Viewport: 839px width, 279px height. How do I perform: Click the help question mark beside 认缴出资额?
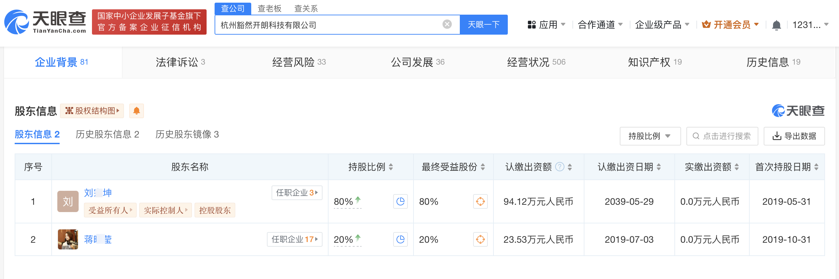[x=560, y=167]
